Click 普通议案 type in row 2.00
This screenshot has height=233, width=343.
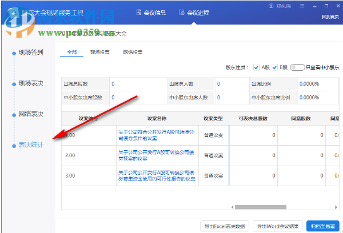click(213, 156)
